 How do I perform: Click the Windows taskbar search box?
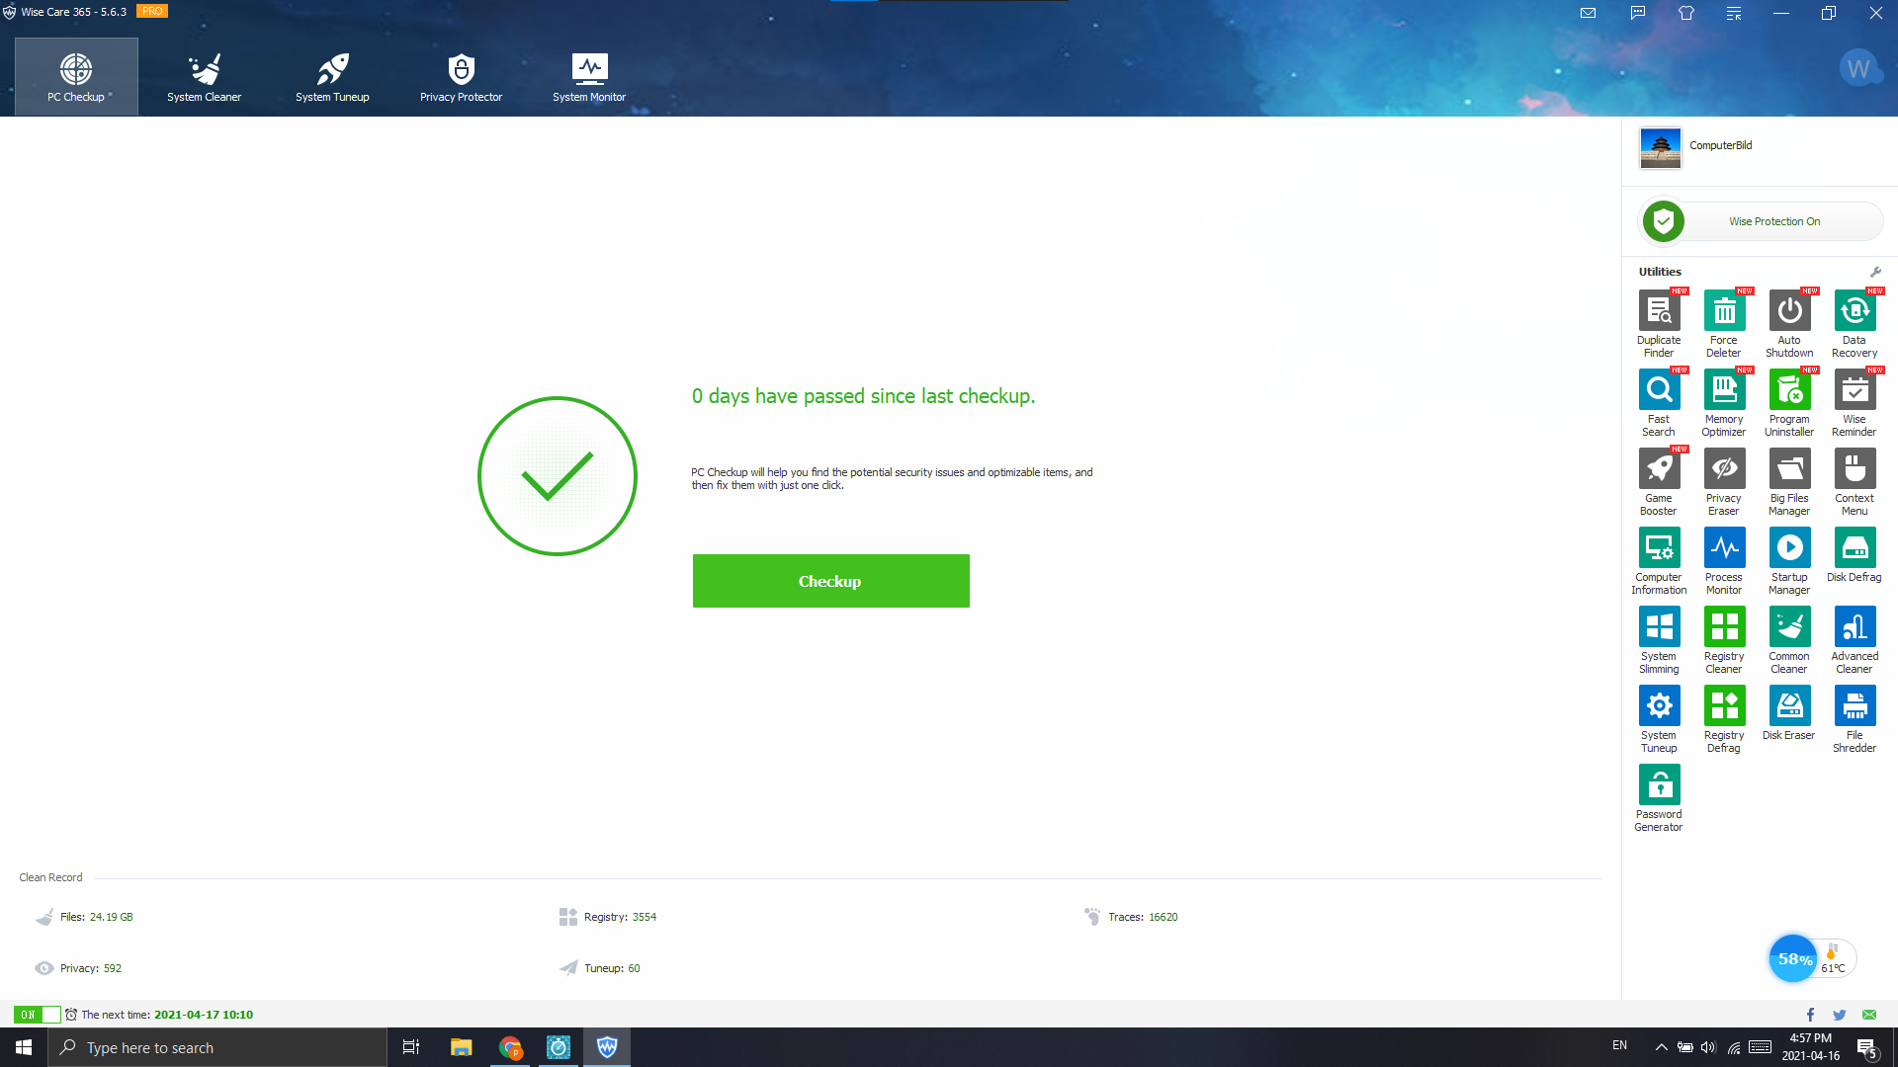pos(217,1047)
